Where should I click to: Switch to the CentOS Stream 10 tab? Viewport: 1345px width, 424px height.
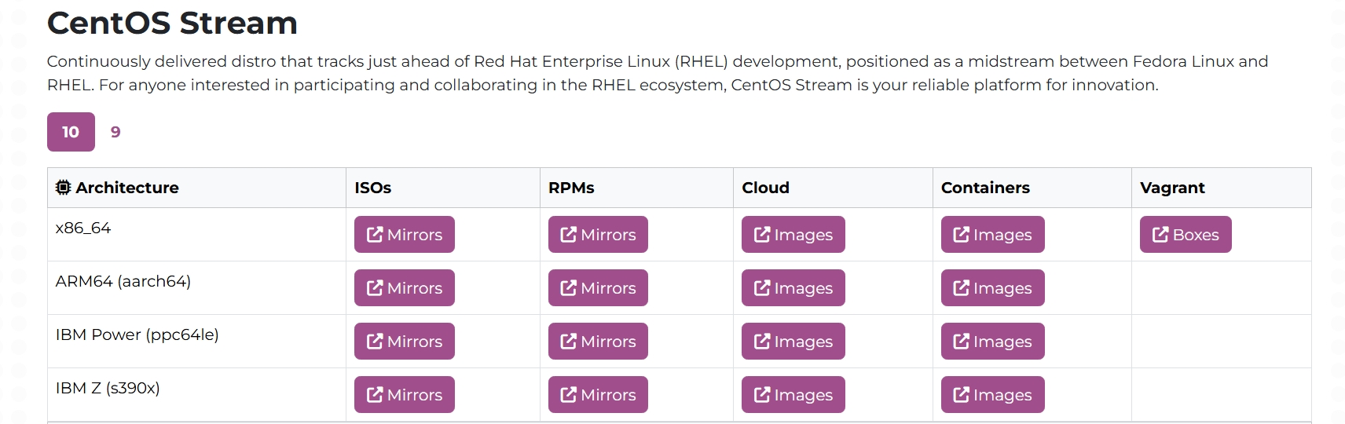point(71,132)
